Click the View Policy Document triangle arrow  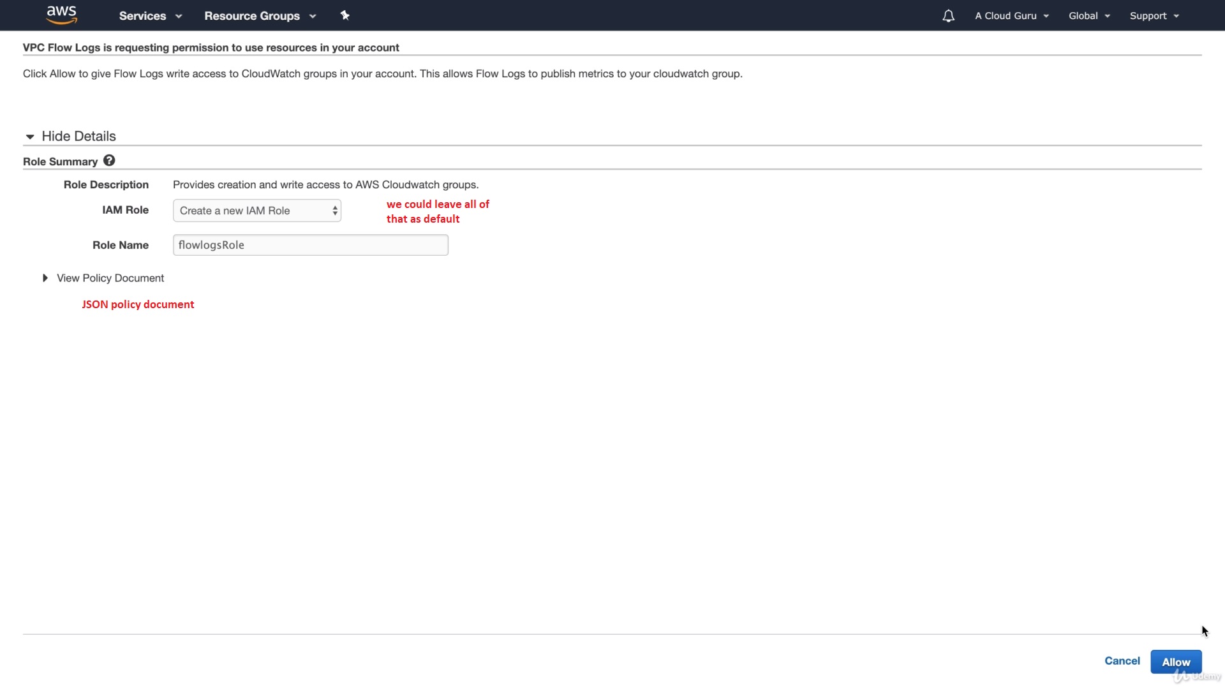pos(45,278)
